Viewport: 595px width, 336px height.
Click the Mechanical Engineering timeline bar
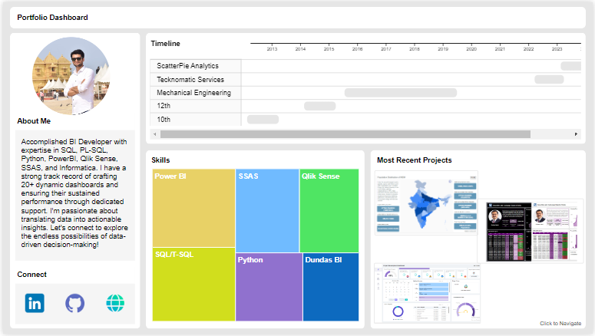point(400,93)
